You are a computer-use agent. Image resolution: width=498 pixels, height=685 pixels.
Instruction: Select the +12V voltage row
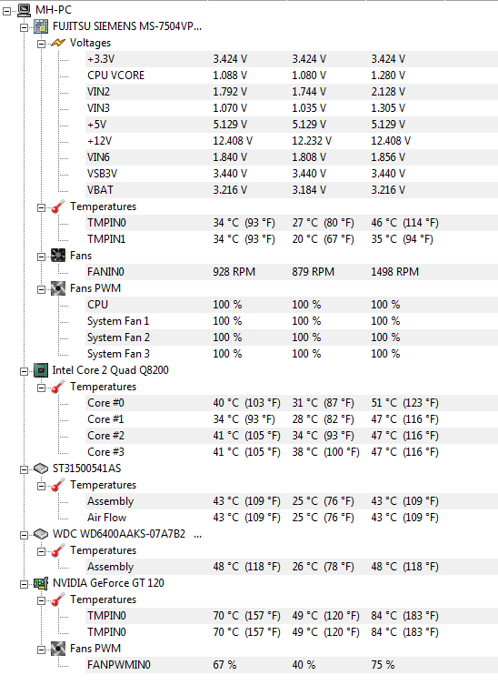tap(292, 141)
